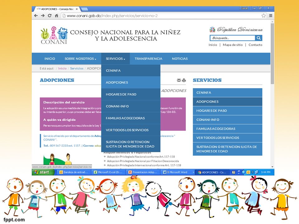Click the scrollbar down arrow

pos(272,167)
